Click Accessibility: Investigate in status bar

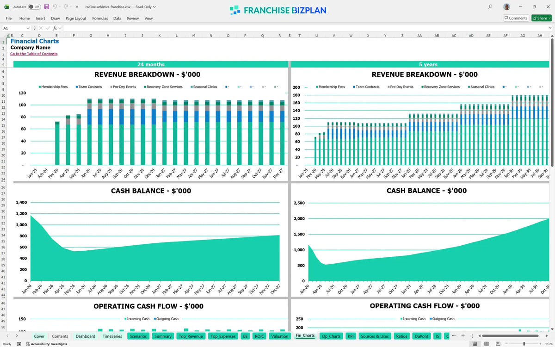pos(46,344)
